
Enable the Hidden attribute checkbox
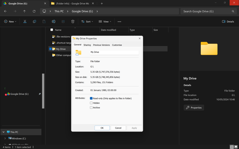(x=91, y=103)
